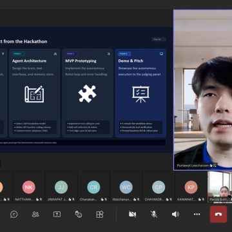Click the bullet list in MVP Prototyping card

88,127
